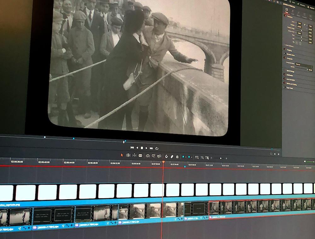Click the Flip horizontal icon

coord(296,43)
